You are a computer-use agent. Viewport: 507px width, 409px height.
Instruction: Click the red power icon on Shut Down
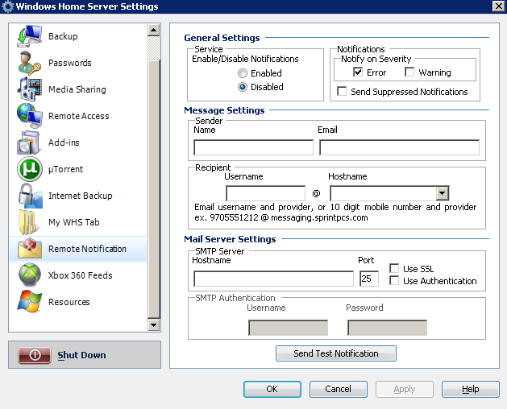coord(35,355)
